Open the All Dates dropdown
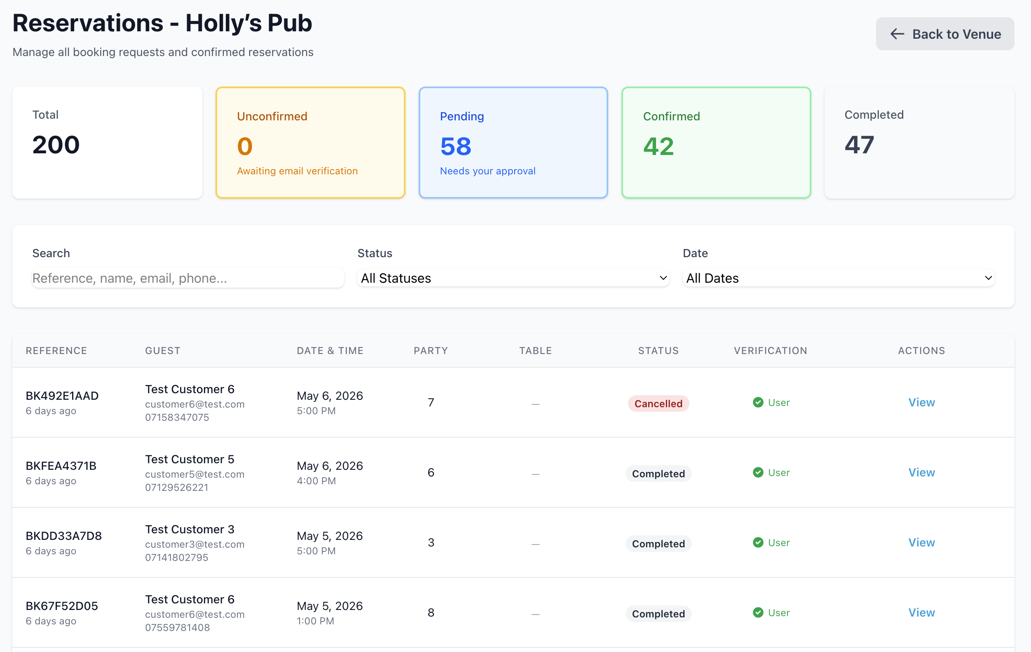Screen dimensions: 1031x652 click(x=837, y=278)
